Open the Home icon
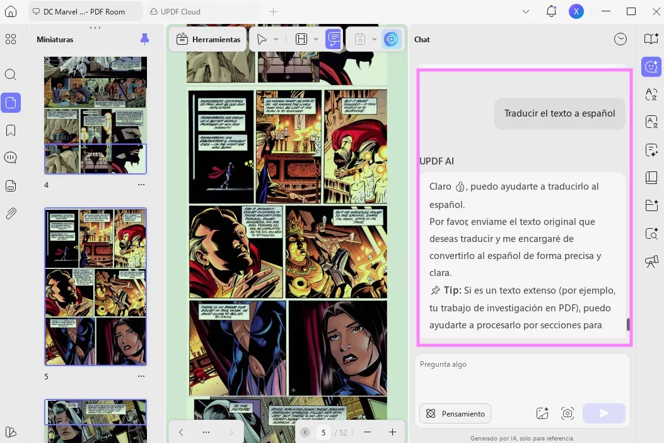Screen dimensions: 664x443 pyautogui.click(x=11, y=11)
